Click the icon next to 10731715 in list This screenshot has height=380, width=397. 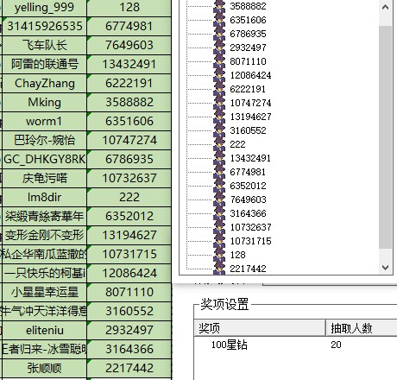(219, 241)
